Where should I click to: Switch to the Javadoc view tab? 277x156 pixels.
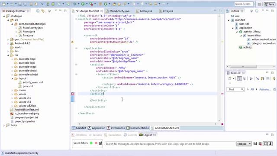(x=96, y=135)
